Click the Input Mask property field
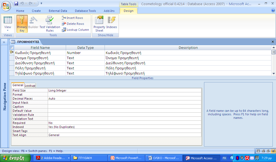 [x=125, y=103]
